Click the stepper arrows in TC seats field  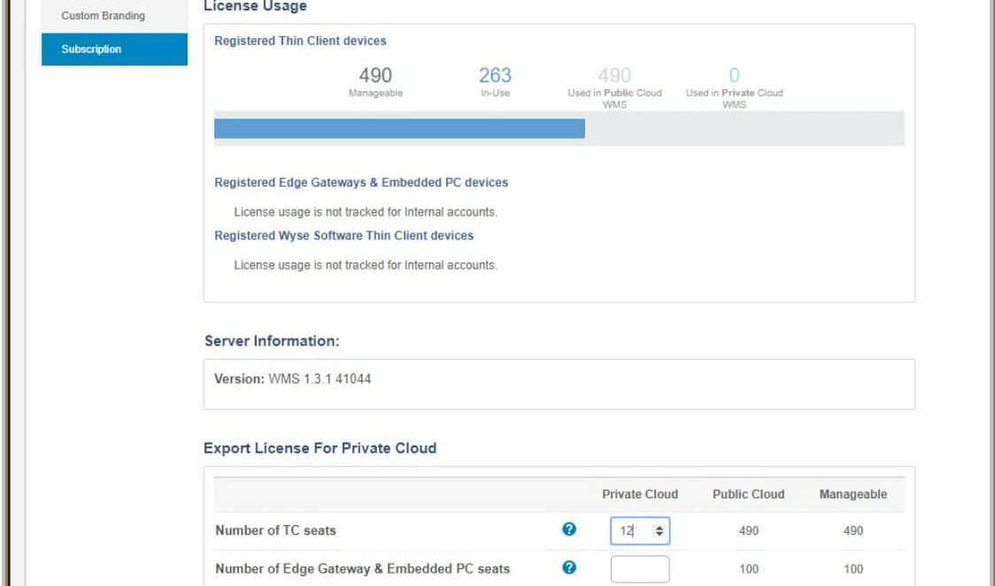659,531
